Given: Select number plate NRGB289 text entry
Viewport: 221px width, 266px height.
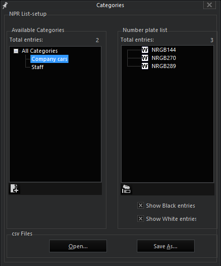Looking at the screenshot, I should 164,66.
